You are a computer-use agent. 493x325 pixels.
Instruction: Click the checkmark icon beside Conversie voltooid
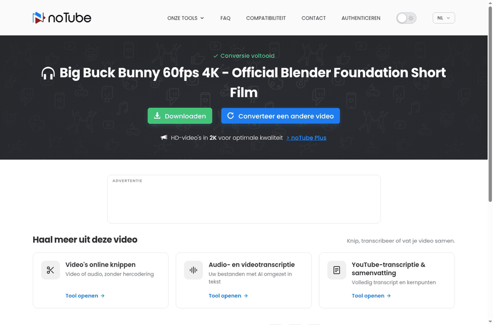pos(216,56)
